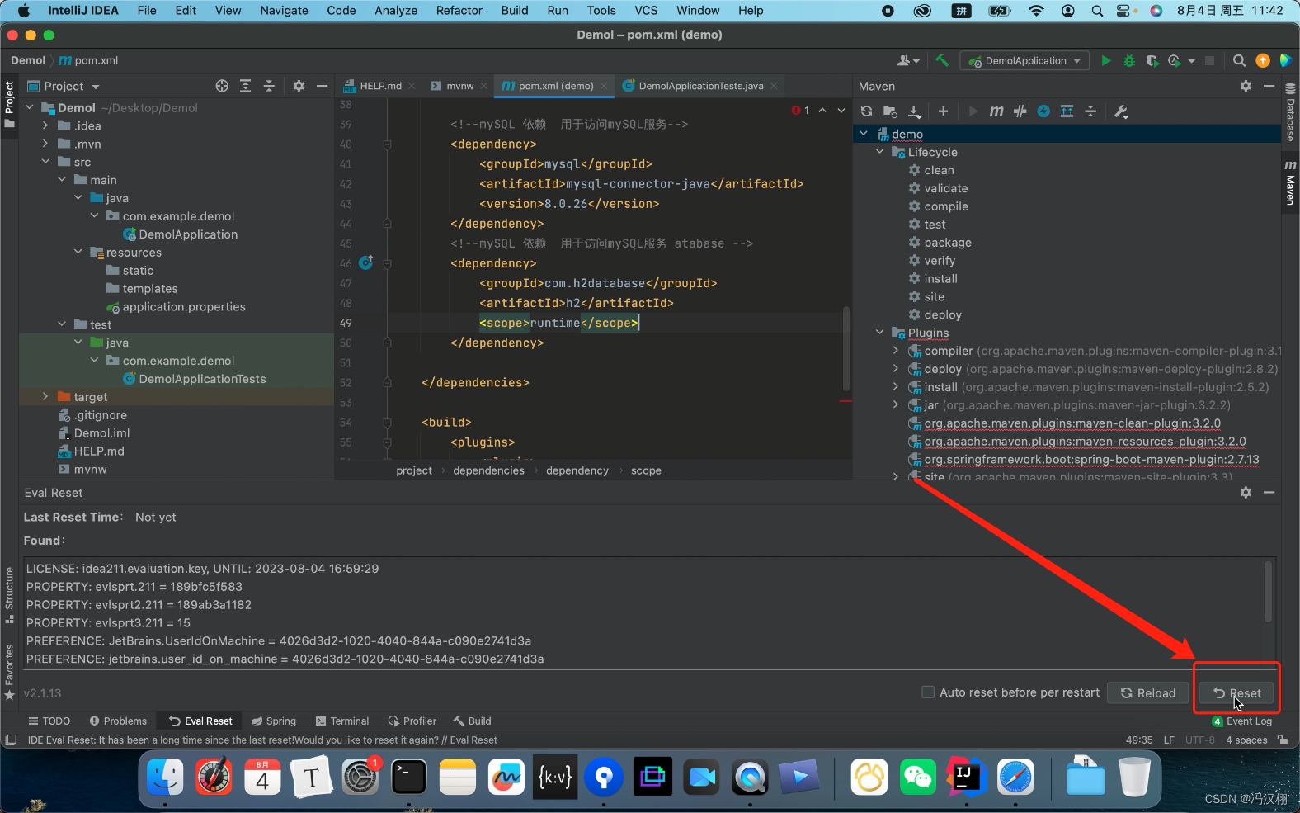Toggle Project tool window side button
1300x813 pixels.
(10, 104)
